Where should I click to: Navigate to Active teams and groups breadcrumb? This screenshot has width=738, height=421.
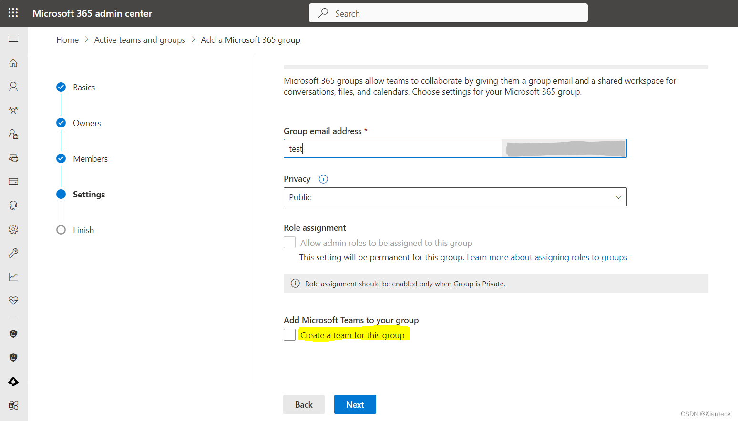point(140,40)
